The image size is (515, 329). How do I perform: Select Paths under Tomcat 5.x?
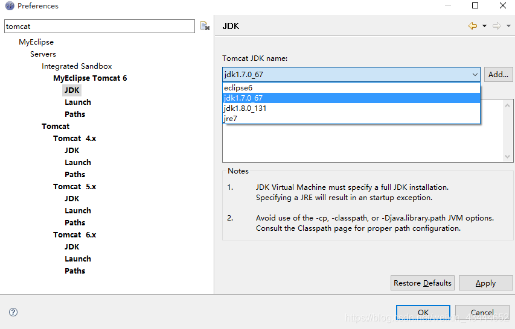coord(75,222)
